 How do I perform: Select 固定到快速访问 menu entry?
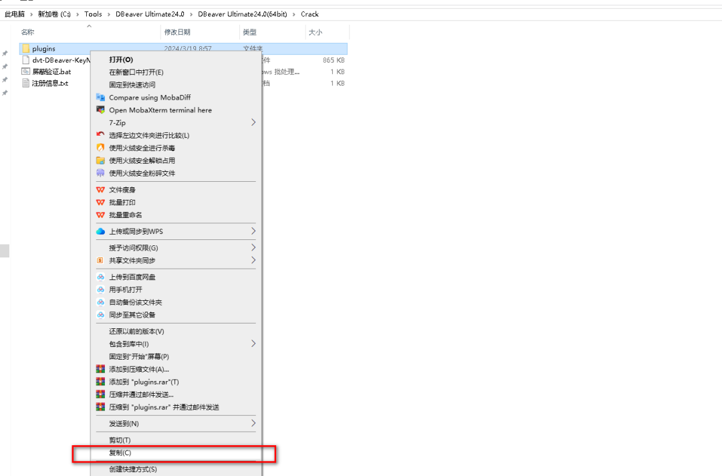175,85
